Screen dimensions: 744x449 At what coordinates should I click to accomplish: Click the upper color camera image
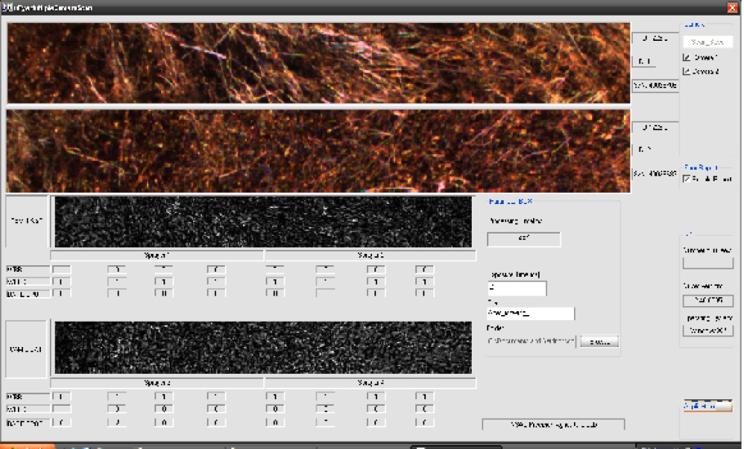(x=318, y=63)
